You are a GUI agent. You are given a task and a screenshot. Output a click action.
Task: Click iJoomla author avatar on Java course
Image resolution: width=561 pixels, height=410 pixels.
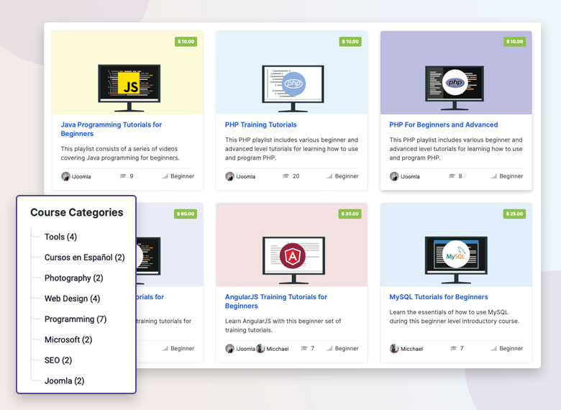[65, 176]
